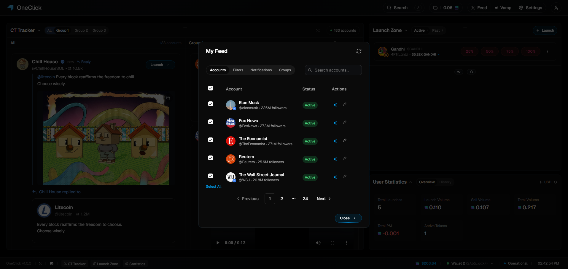Open the Gandhi token options menu

click(548, 51)
